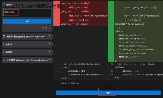Expand the 生成代码 entry arrow

tap(50, 44)
